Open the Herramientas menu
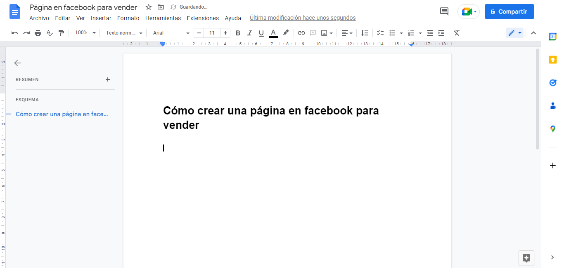Screen dimensions: 564x268 click(x=163, y=18)
